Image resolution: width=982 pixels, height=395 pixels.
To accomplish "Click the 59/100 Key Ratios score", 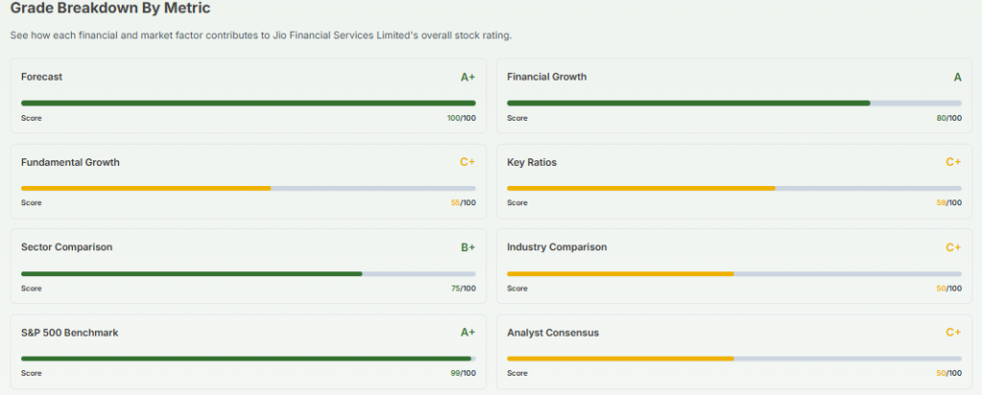I will [x=949, y=203].
